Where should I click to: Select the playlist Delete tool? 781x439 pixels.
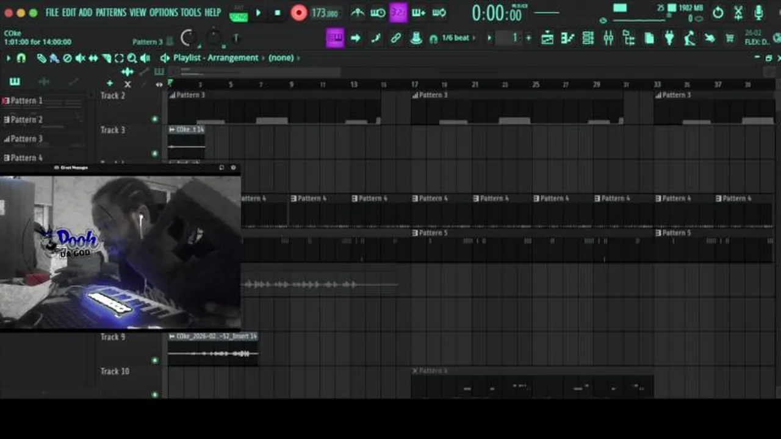tap(67, 58)
